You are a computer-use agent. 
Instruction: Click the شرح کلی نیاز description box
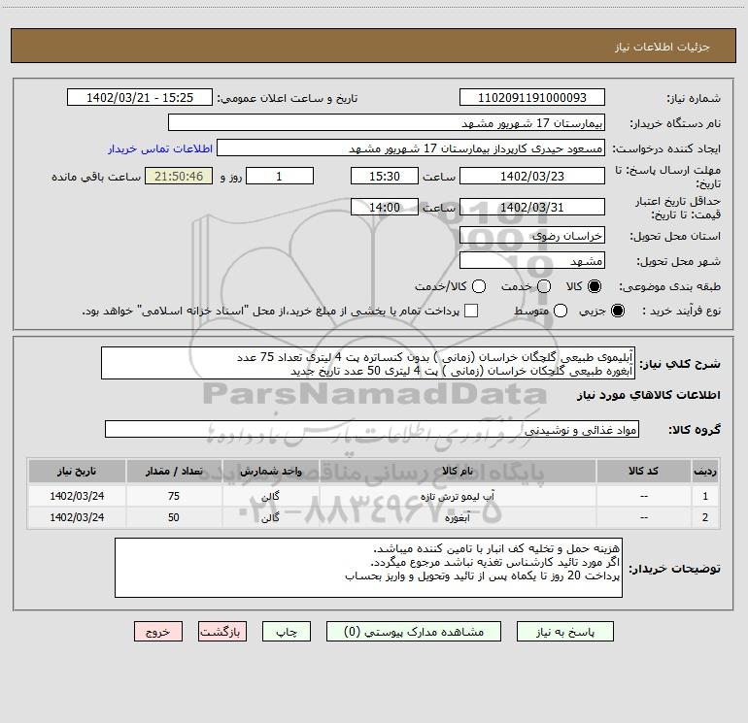[x=368, y=364]
